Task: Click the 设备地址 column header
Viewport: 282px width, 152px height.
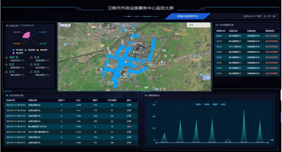Action: point(251,31)
